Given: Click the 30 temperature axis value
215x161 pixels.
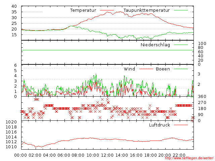Looking at the screenshot, I should coord(14,18).
